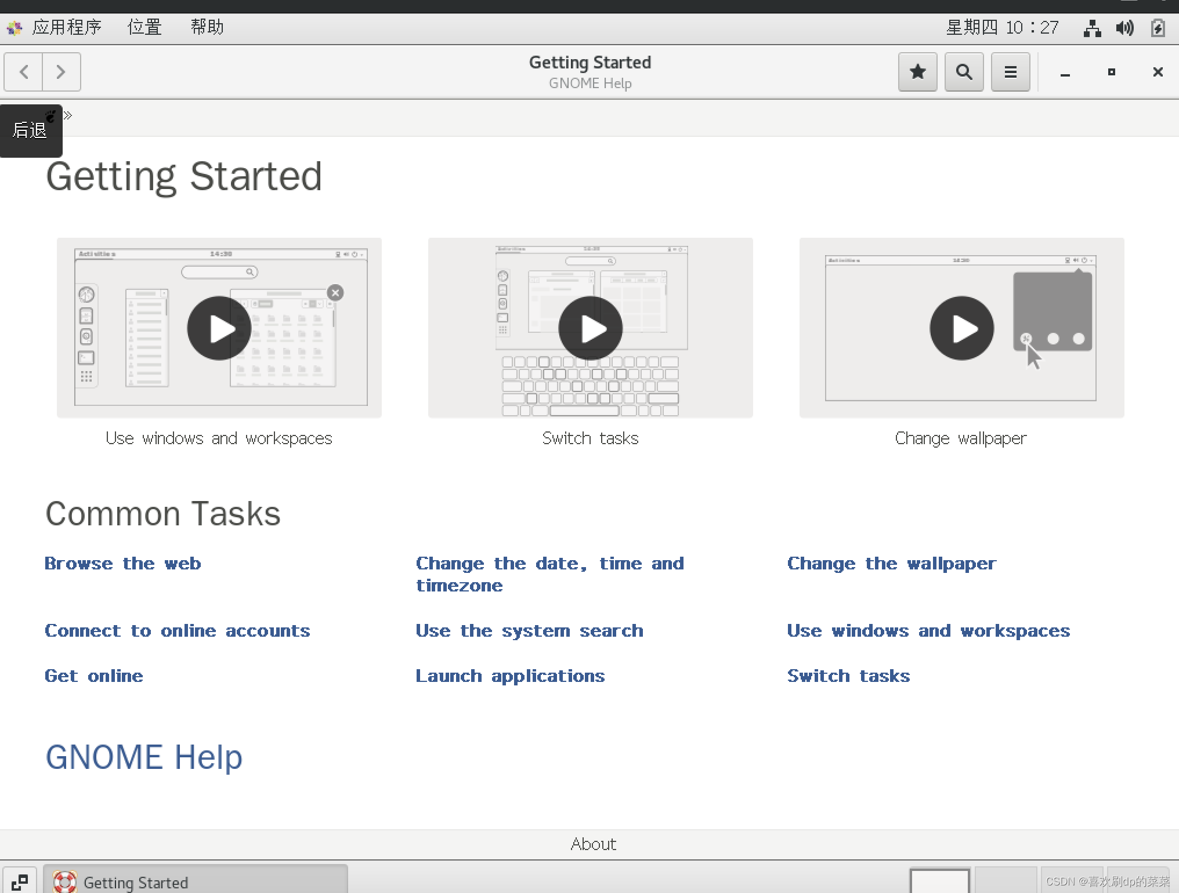
Task: Open the 位置 menu
Action: 144,27
